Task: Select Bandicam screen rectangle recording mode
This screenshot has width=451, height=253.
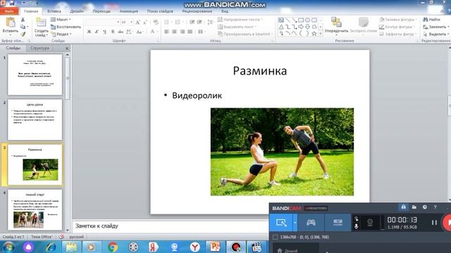Action: pos(281,222)
